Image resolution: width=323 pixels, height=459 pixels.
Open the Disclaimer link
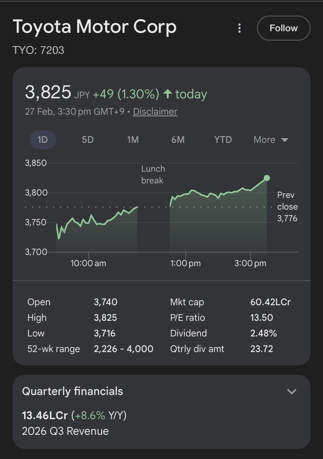point(155,112)
